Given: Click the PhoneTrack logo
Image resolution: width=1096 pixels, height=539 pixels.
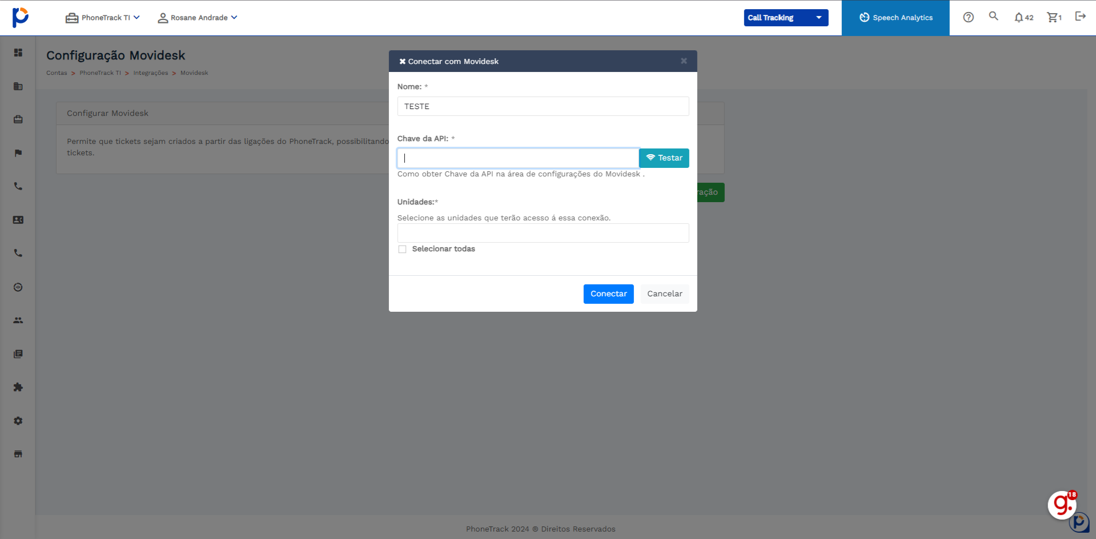Looking at the screenshot, I should (x=21, y=17).
